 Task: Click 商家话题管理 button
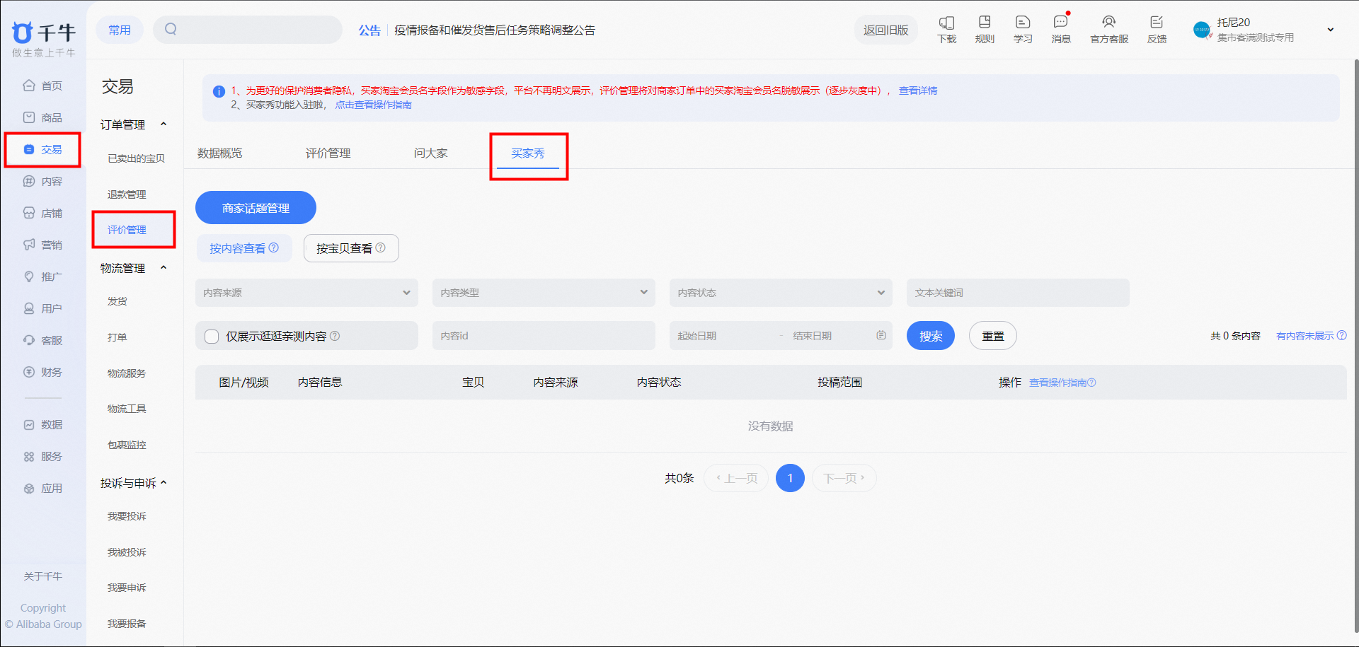pos(256,208)
